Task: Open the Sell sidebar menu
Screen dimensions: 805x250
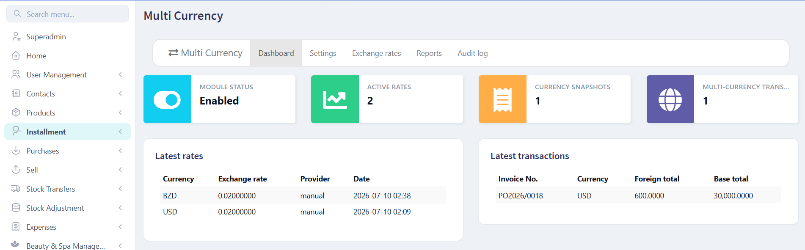Action: click(x=67, y=170)
